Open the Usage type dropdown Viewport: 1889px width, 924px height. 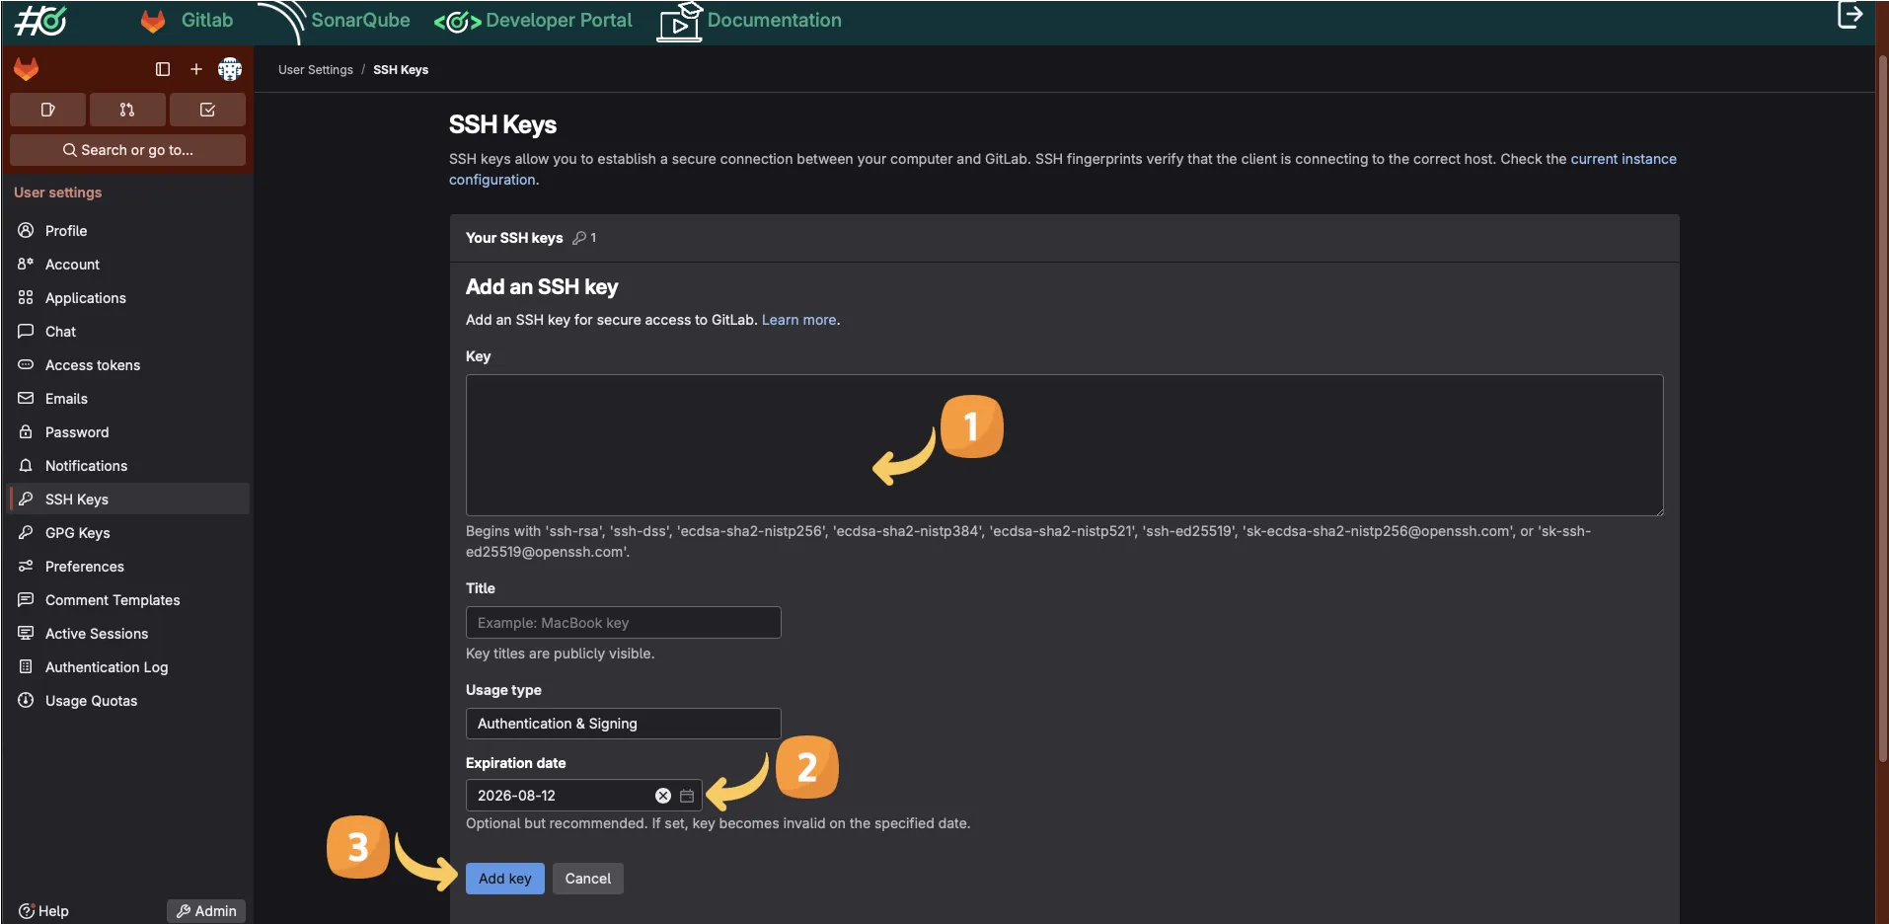622,724
